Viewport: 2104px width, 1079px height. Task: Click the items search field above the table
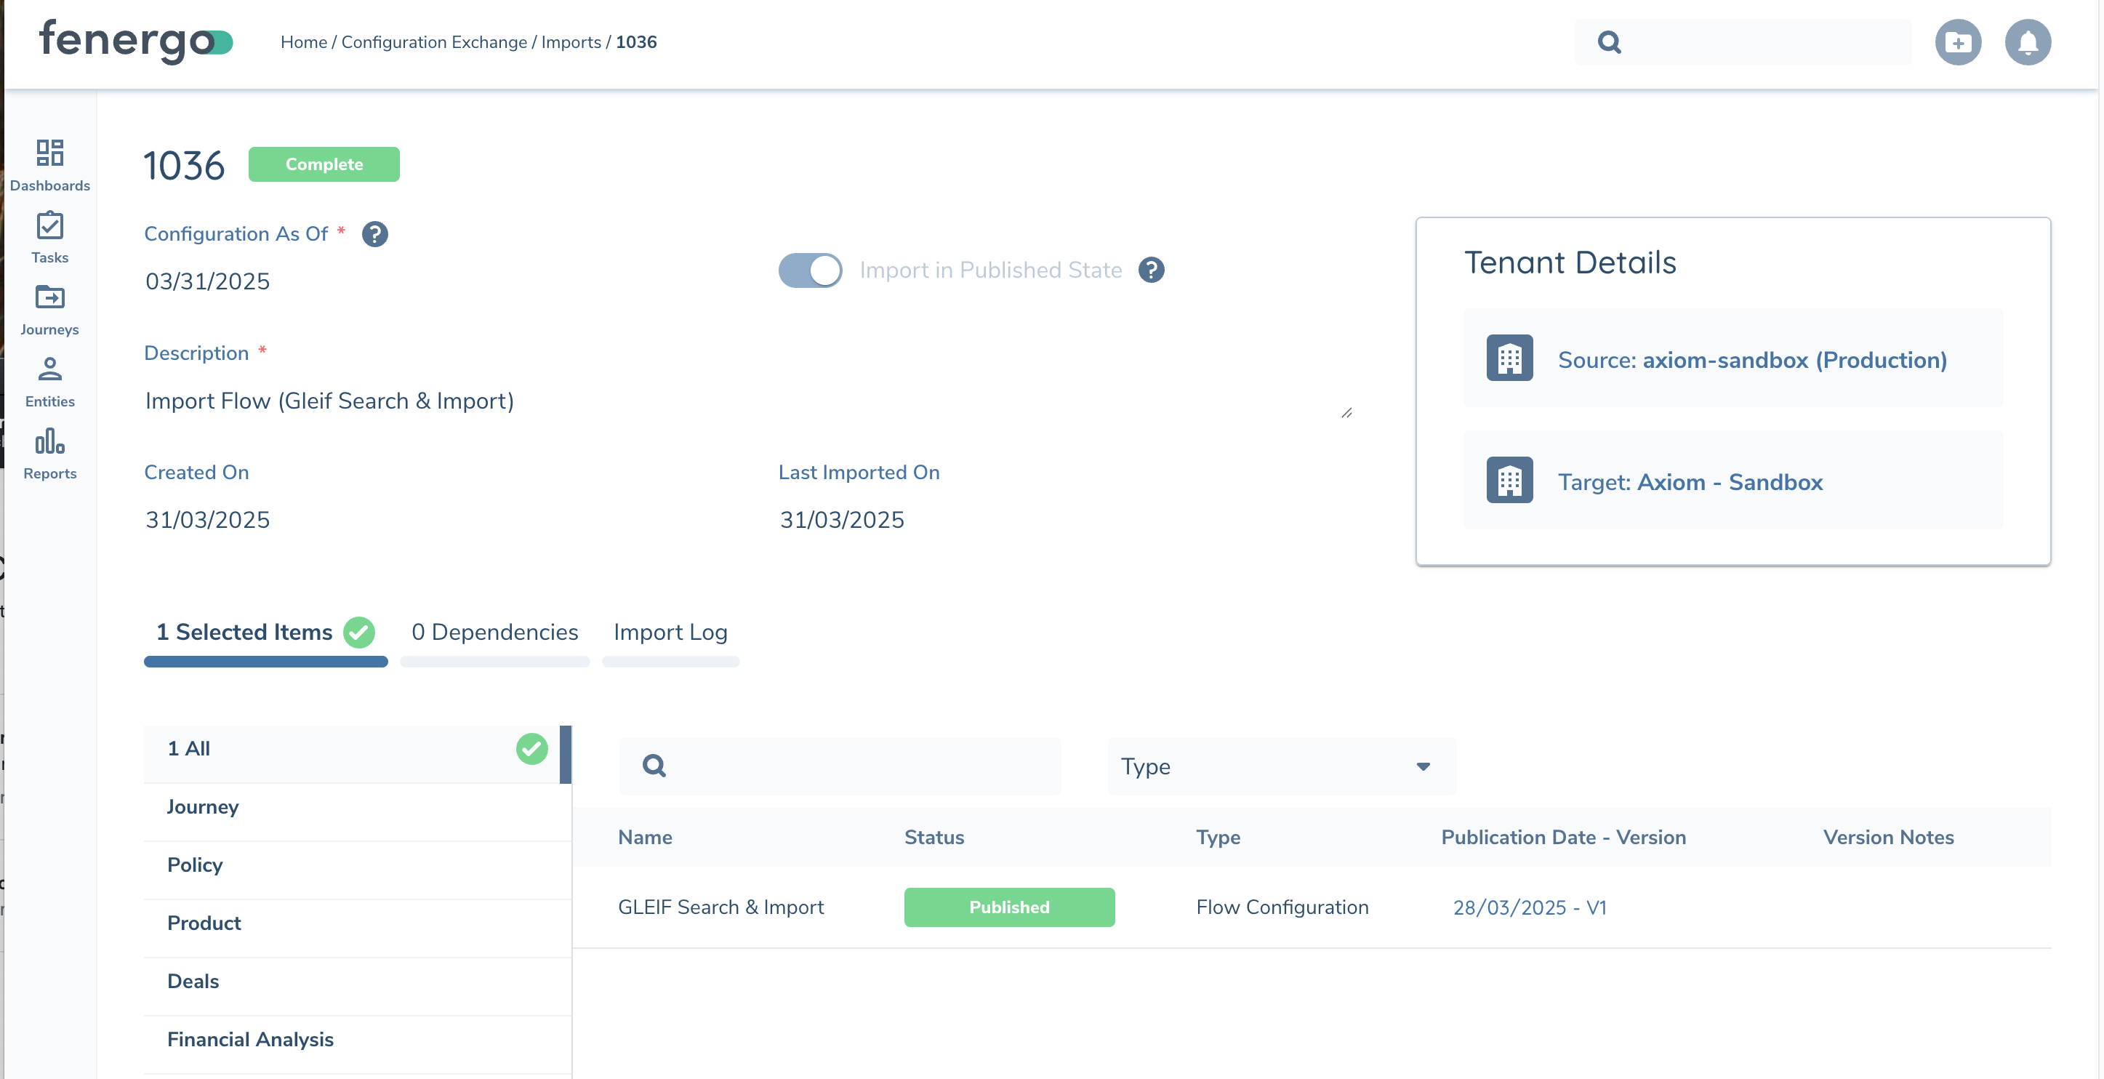click(x=840, y=766)
